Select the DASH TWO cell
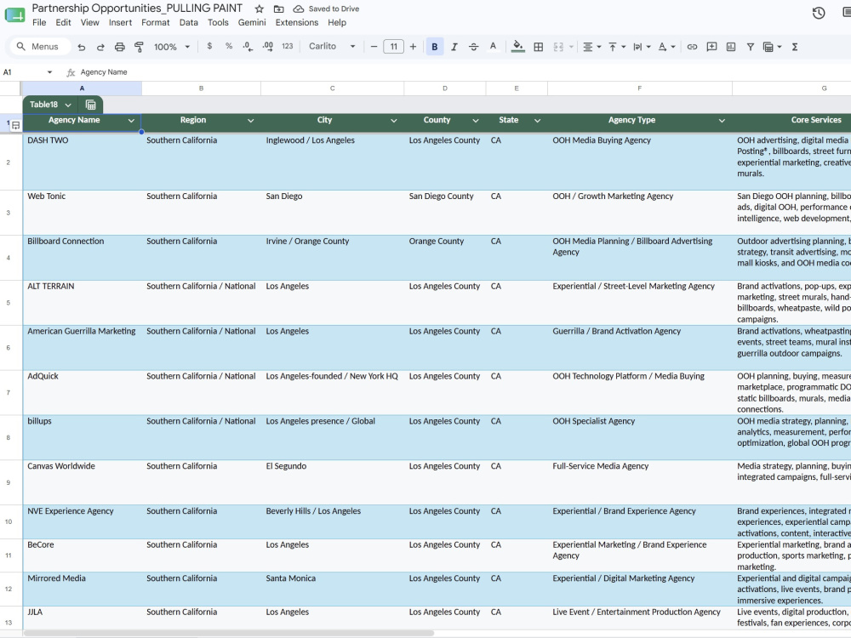The image size is (851, 638). pos(82,162)
